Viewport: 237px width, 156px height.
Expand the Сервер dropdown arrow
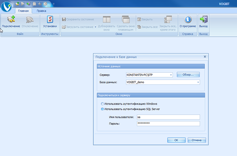(x=171, y=75)
